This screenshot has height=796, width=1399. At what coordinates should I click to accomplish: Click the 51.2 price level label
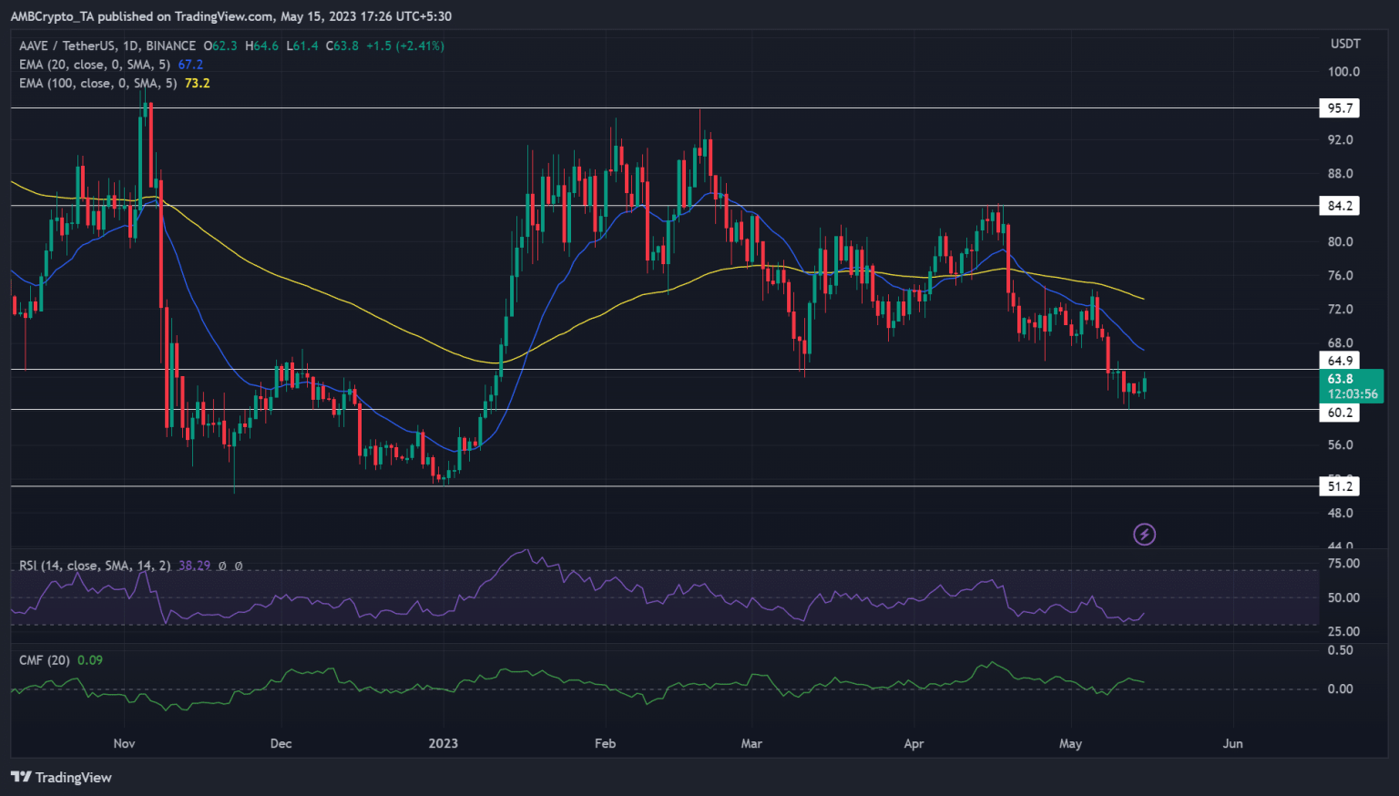[x=1338, y=486]
